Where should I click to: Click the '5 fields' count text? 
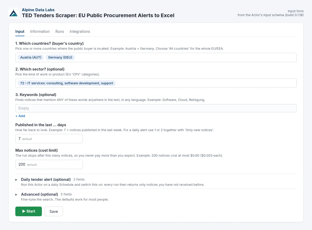(66, 194)
